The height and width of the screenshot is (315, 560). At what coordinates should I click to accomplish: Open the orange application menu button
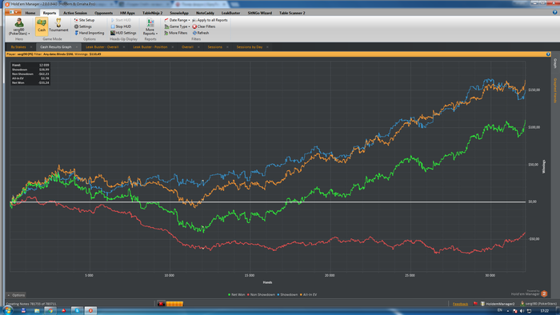coord(14,13)
